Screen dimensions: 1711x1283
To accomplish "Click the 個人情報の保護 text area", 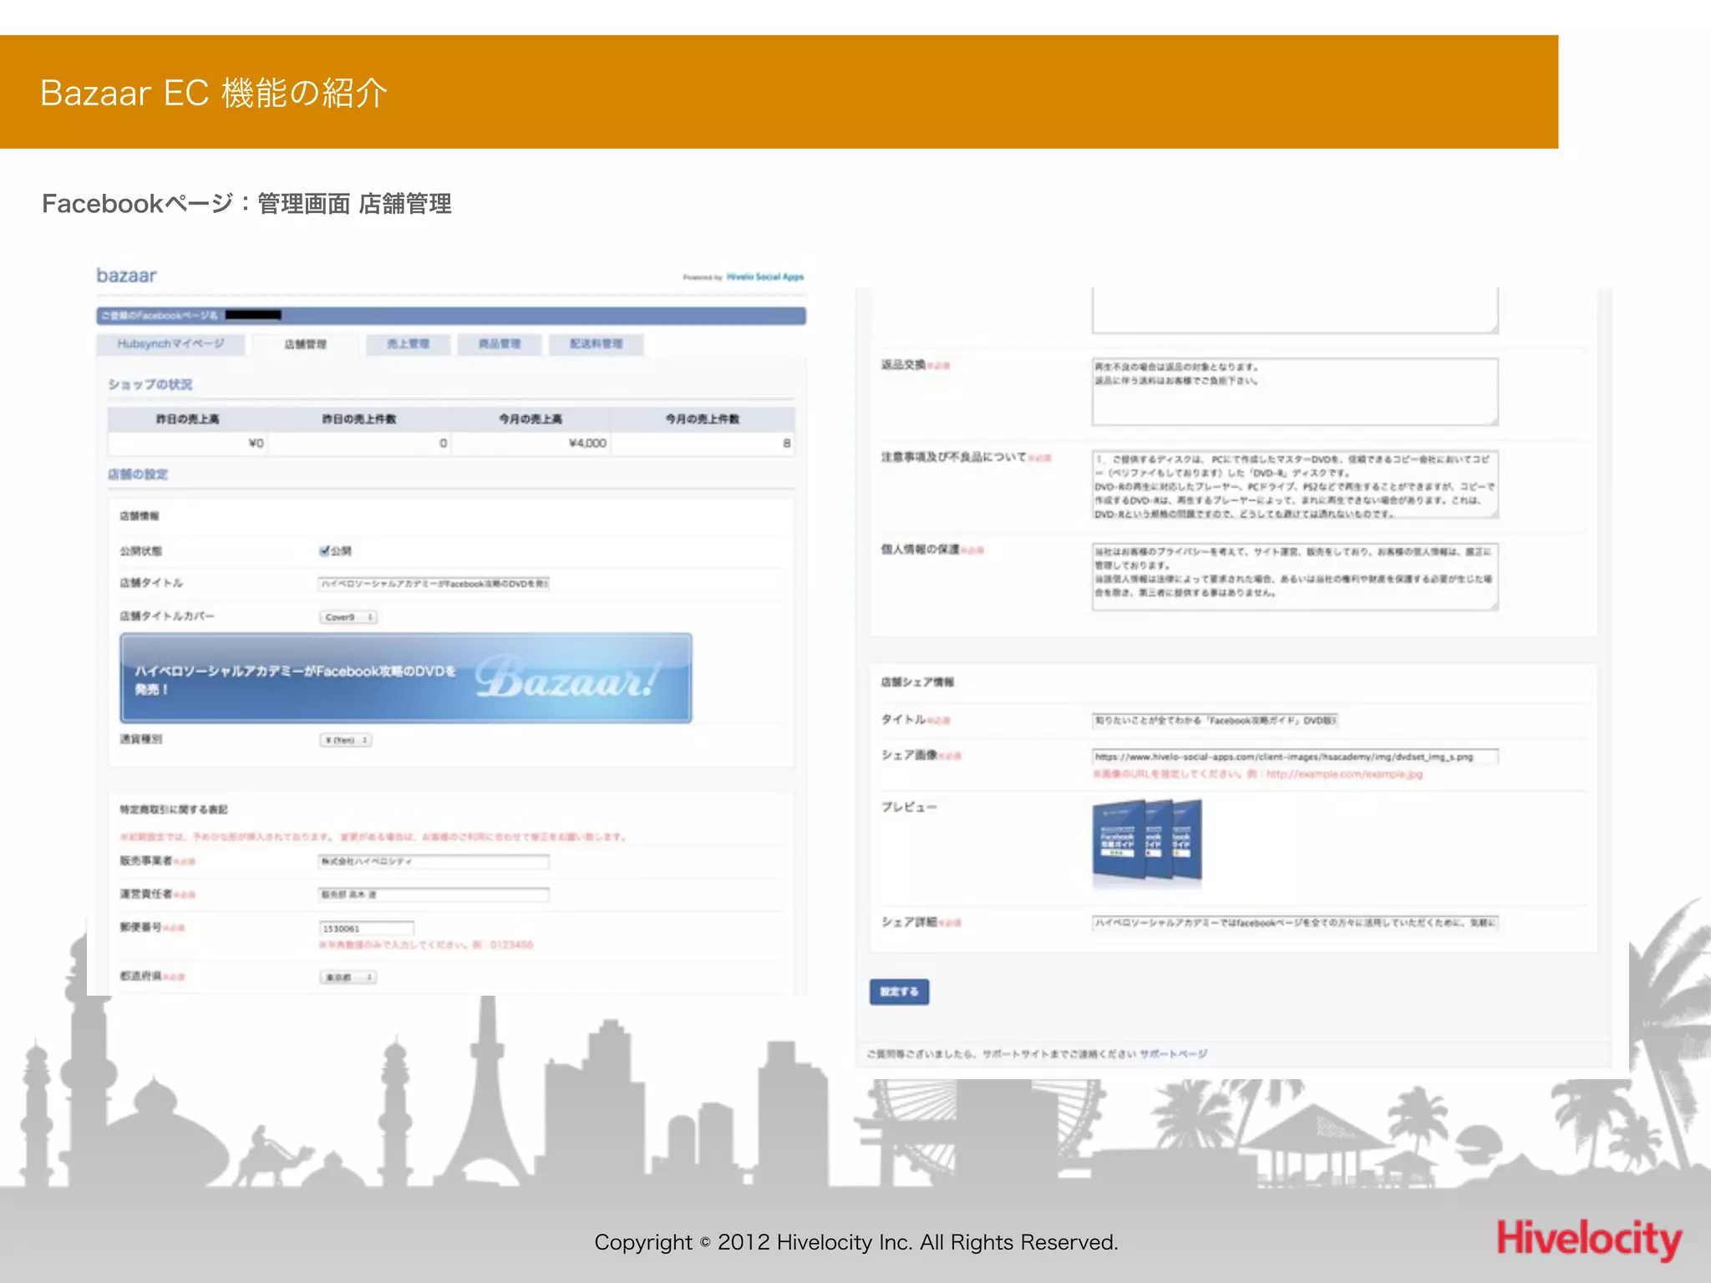I will pyautogui.click(x=1294, y=577).
